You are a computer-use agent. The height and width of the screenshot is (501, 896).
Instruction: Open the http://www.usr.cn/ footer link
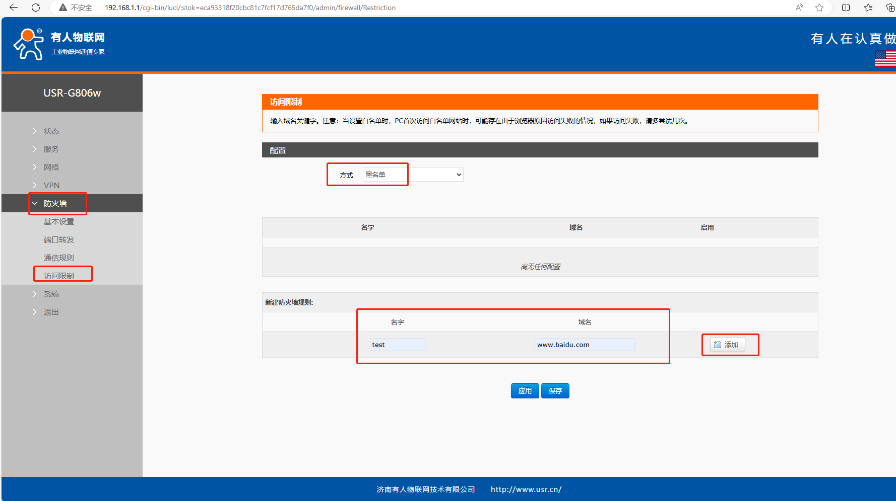click(x=526, y=489)
